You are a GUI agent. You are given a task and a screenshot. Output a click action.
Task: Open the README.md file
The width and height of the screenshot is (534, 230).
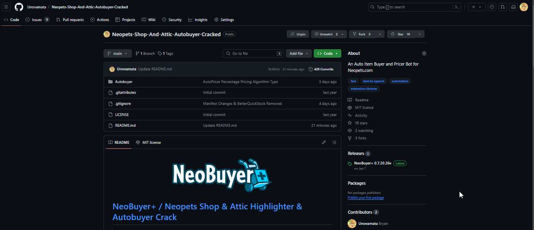tap(125, 126)
